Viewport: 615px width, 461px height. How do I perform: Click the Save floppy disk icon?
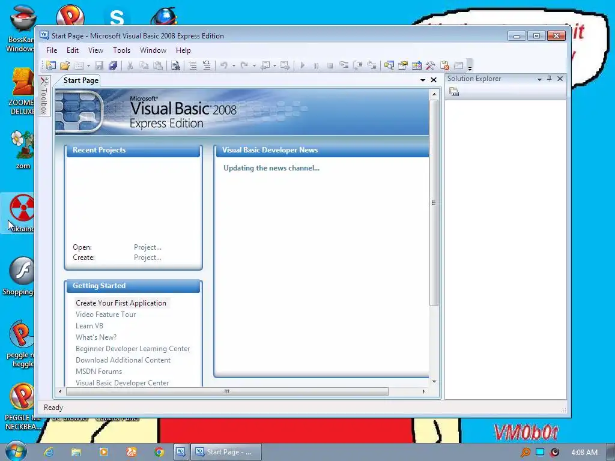click(99, 65)
